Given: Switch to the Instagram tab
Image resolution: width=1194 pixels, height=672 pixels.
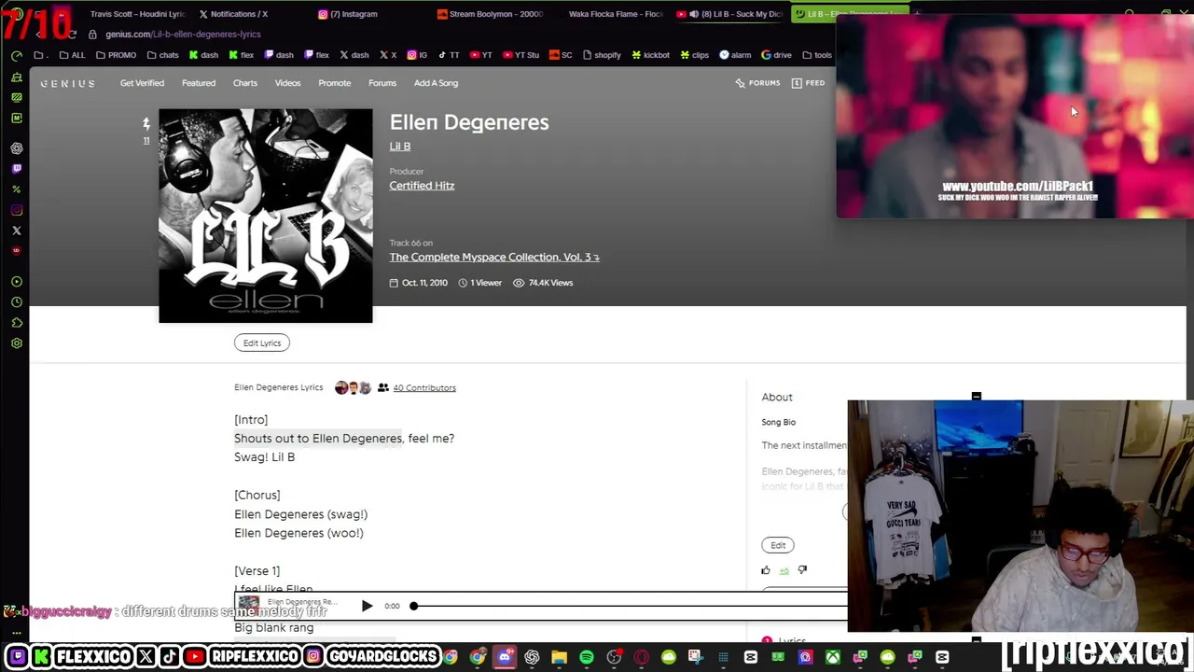Looking at the screenshot, I should click(348, 14).
